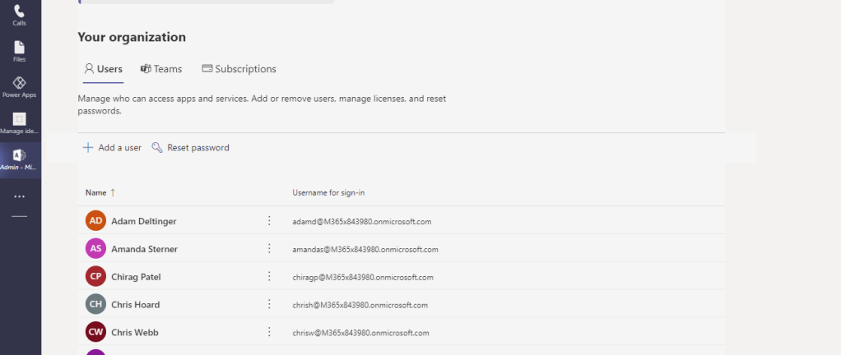Switch to the Users tab
This screenshot has height=355, width=841.
(103, 69)
